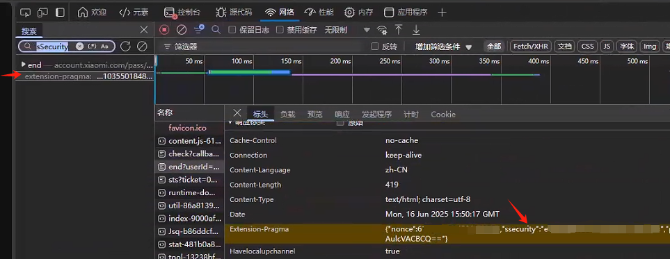This screenshot has width=670, height=259.
Task: Select check?callba request row
Action: tap(189, 153)
